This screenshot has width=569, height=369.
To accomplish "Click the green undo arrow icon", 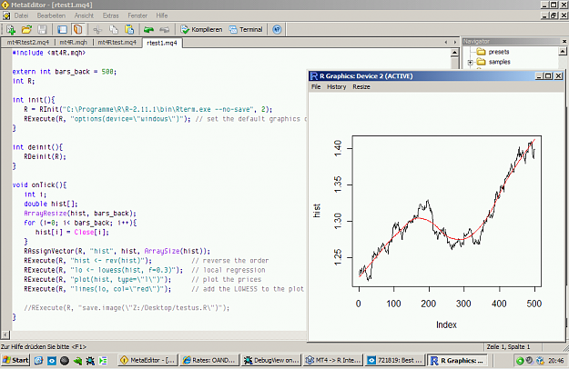I will coord(148,29).
